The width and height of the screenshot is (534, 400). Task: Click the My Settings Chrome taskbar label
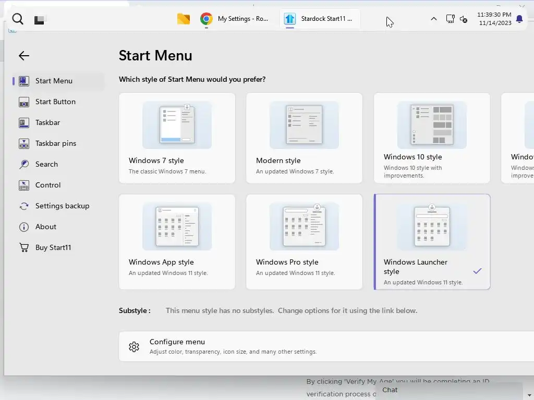tap(243, 19)
